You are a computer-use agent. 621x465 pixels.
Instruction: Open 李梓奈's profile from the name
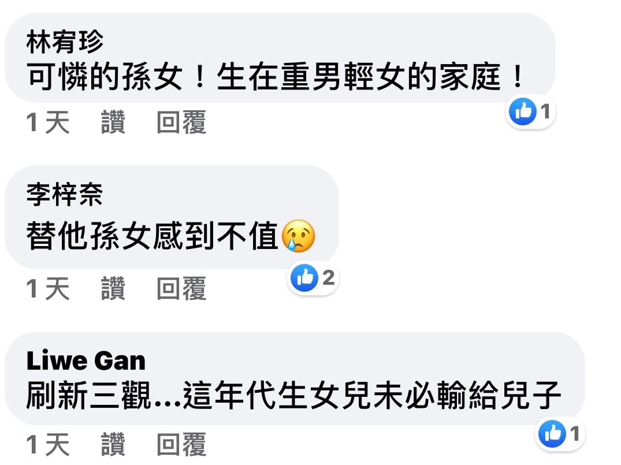pos(65,194)
